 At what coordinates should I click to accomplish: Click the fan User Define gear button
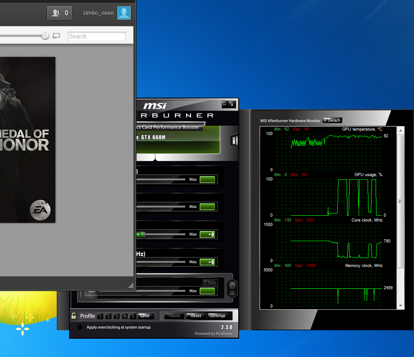[x=232, y=289]
